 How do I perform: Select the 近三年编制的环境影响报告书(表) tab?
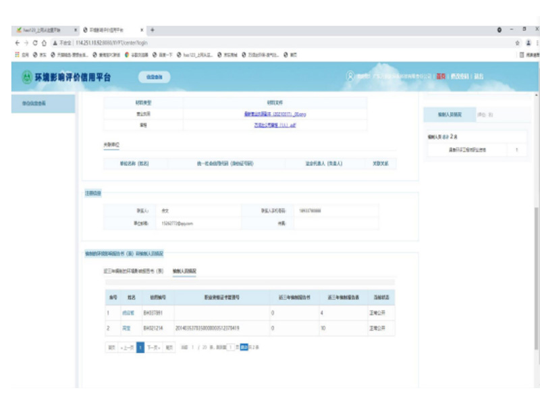(134, 271)
